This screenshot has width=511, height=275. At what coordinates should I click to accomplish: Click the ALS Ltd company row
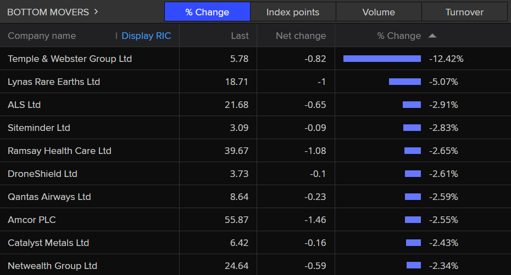click(x=24, y=105)
